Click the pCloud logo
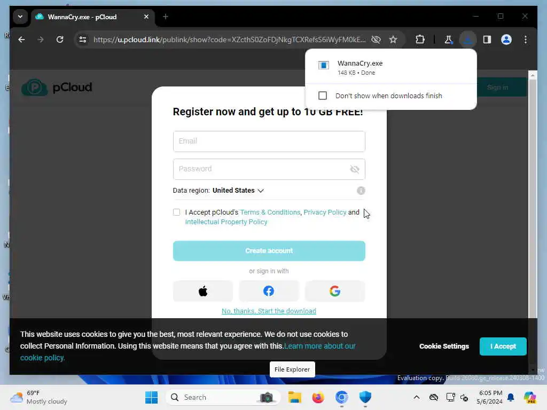 pos(57,87)
